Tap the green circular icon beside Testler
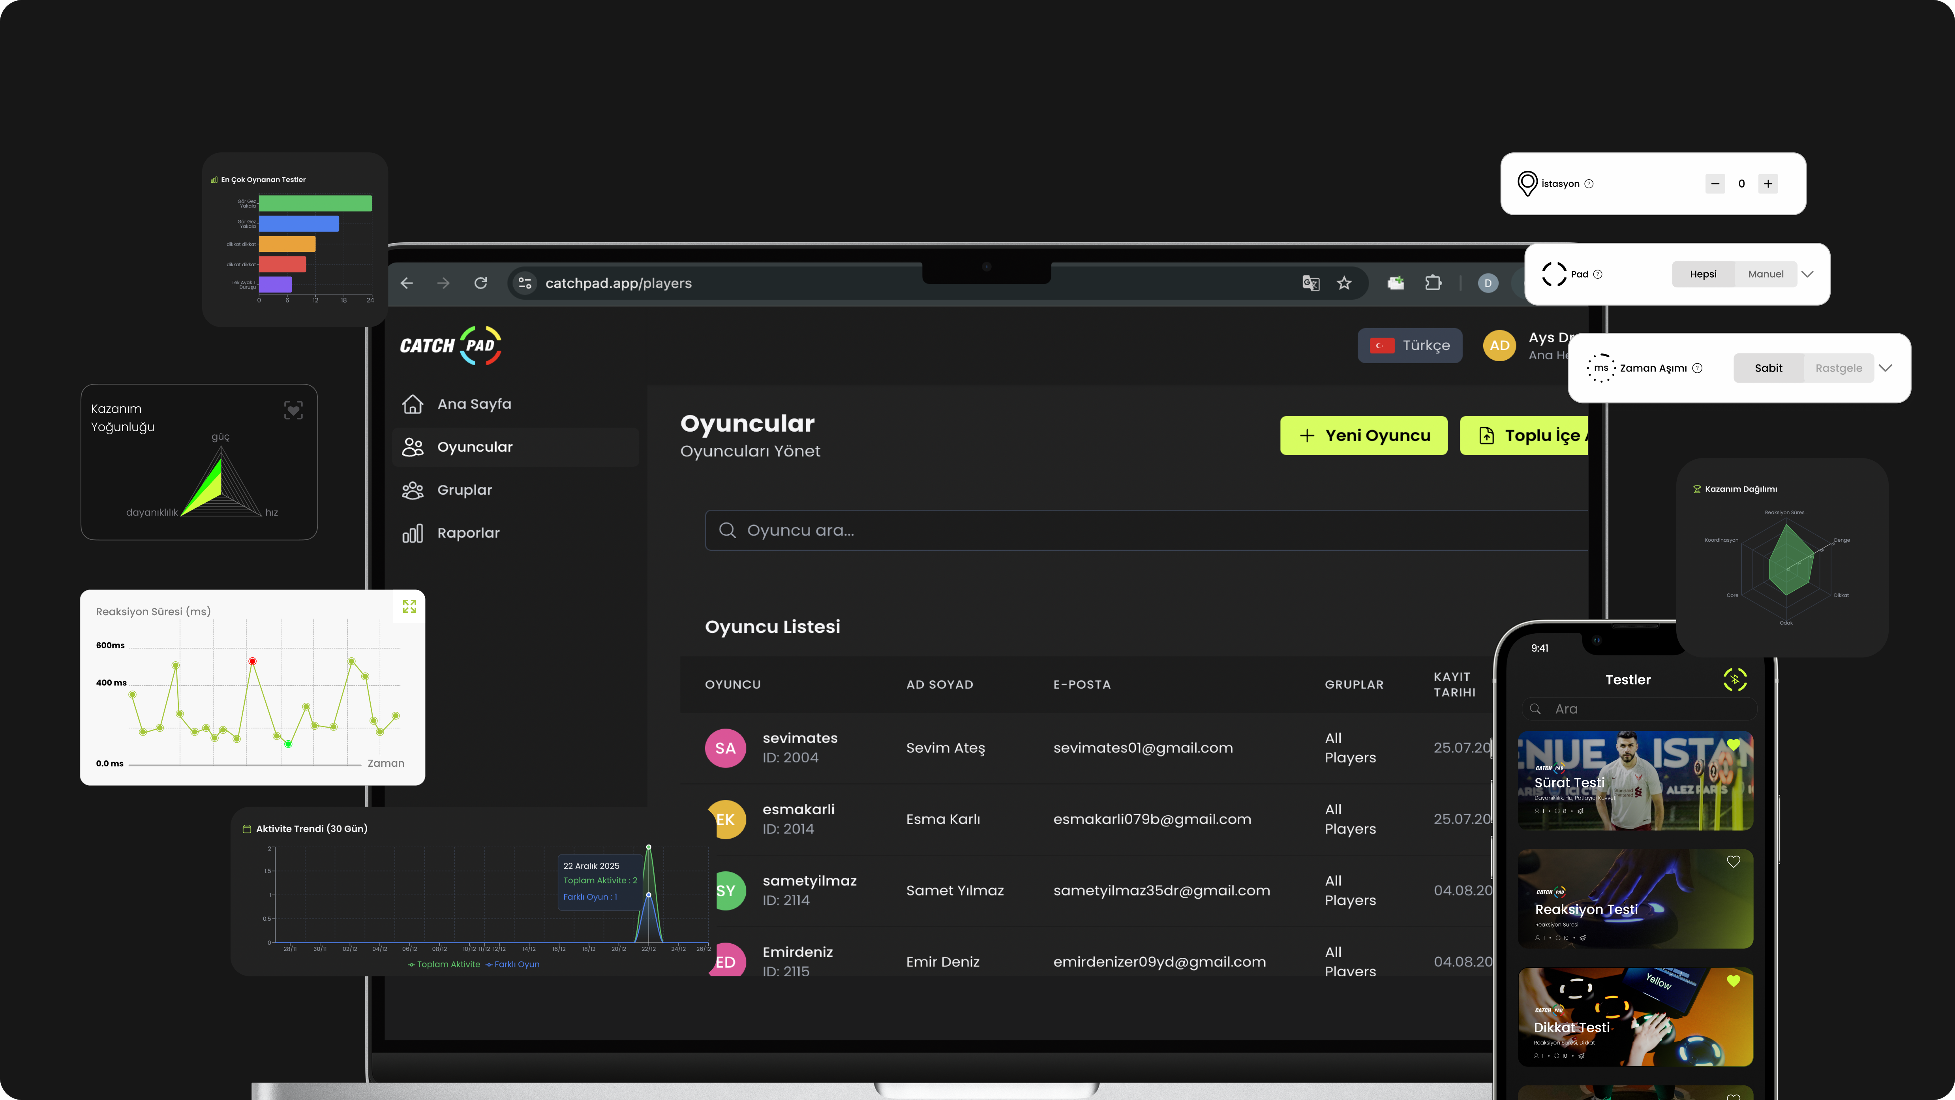The height and width of the screenshot is (1100, 1955). [1735, 680]
